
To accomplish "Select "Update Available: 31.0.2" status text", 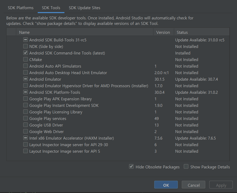I will 196,92.
